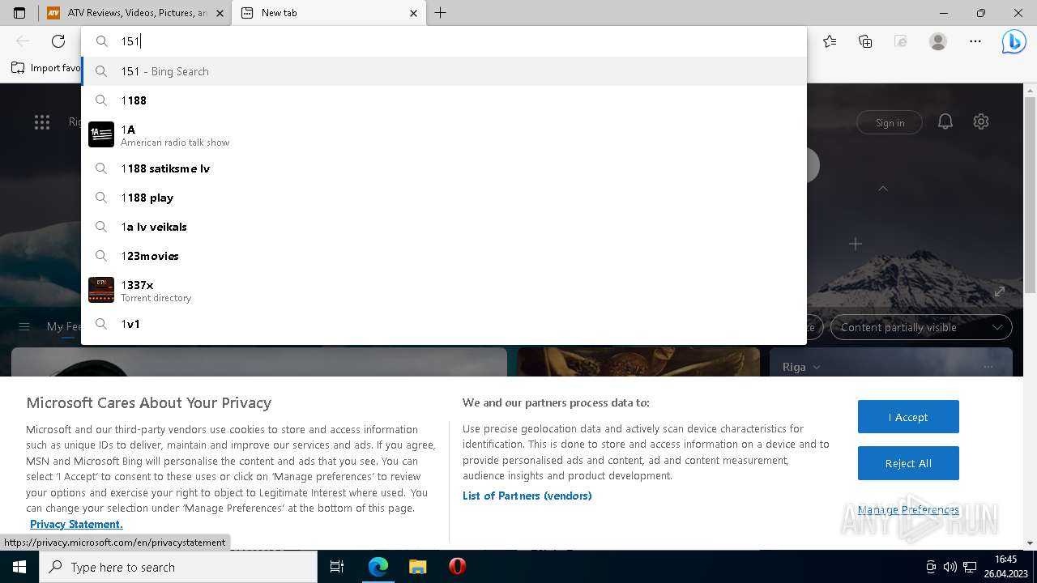Open File Explorer from the taskbar

coord(417,567)
